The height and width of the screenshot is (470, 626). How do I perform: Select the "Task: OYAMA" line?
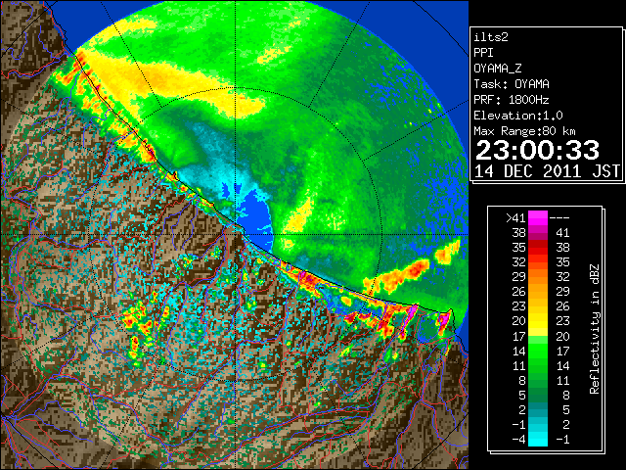coord(512,84)
